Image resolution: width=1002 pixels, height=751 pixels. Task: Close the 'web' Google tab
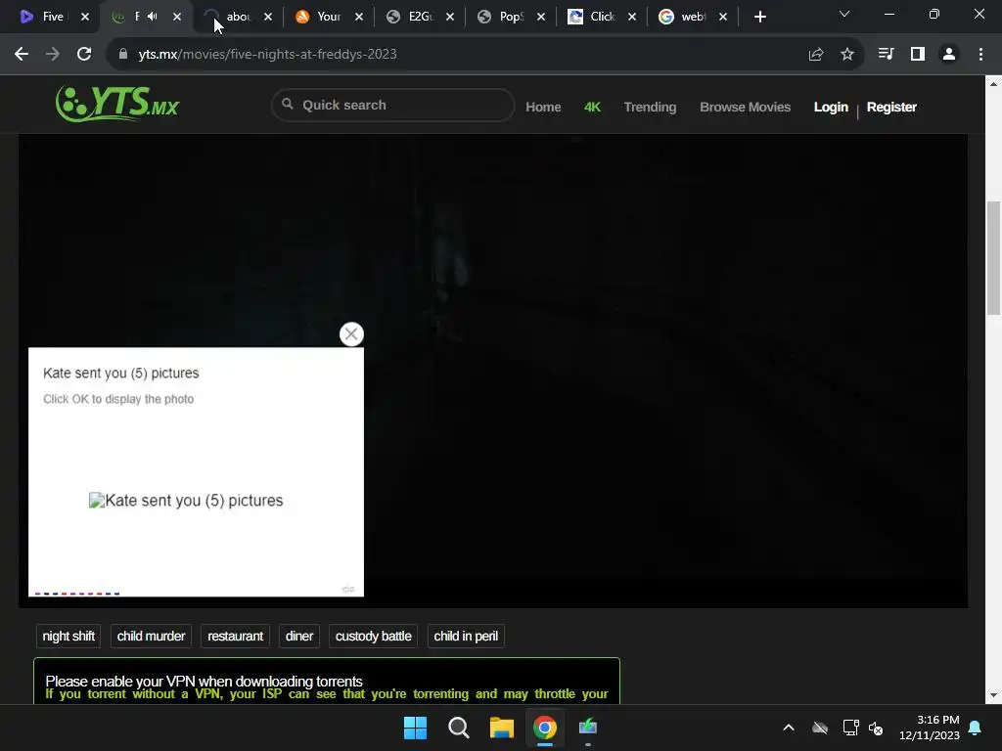coord(723,18)
